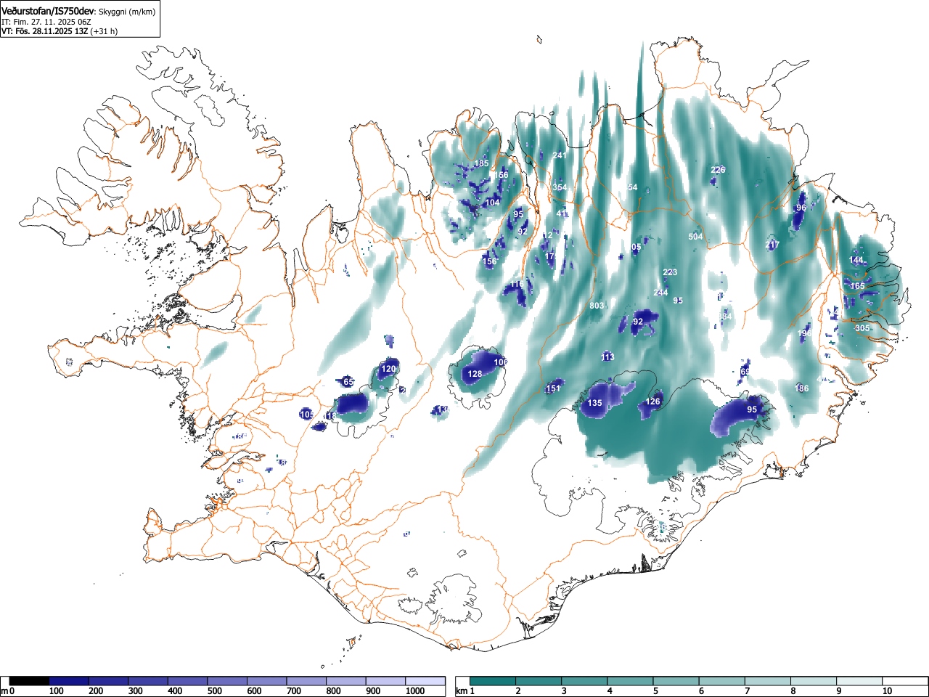Click the legend swatch between 500 and 600 m

click(x=228, y=681)
